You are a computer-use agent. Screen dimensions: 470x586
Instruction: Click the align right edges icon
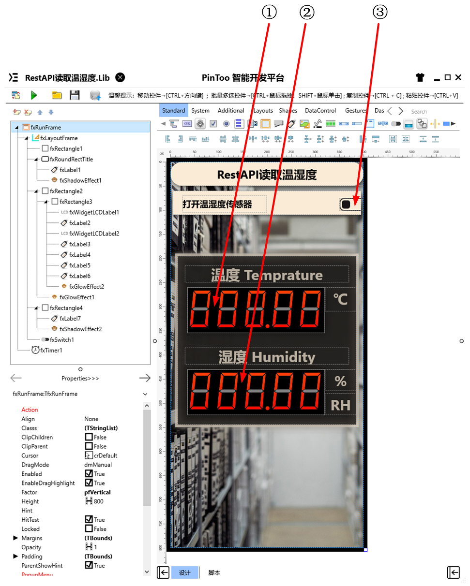click(180, 139)
